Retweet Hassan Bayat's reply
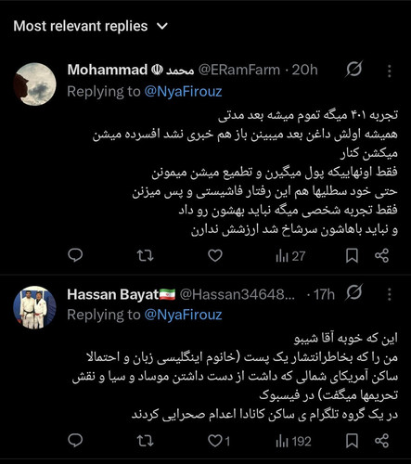 146,441
